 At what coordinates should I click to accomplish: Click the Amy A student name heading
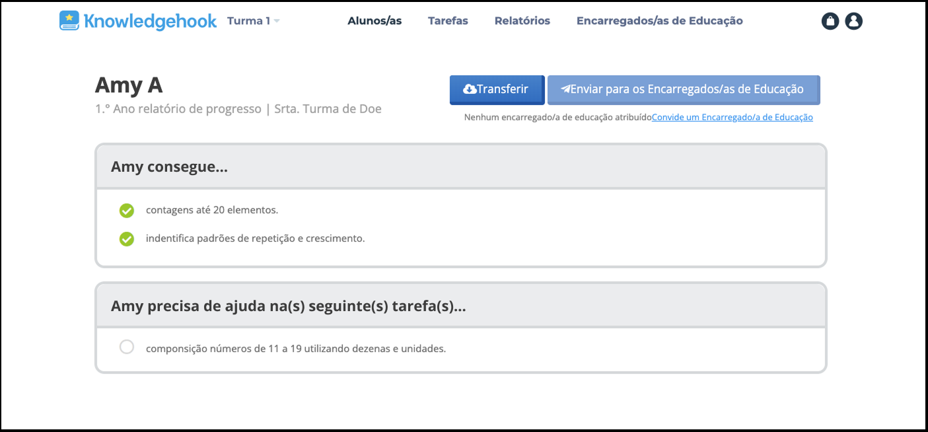coord(129,85)
